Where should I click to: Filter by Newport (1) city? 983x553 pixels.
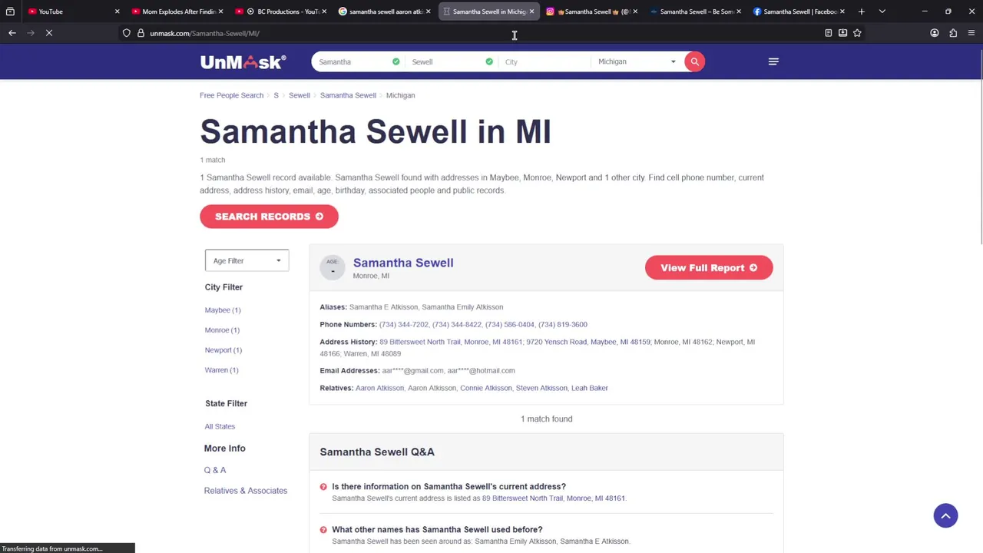click(223, 349)
